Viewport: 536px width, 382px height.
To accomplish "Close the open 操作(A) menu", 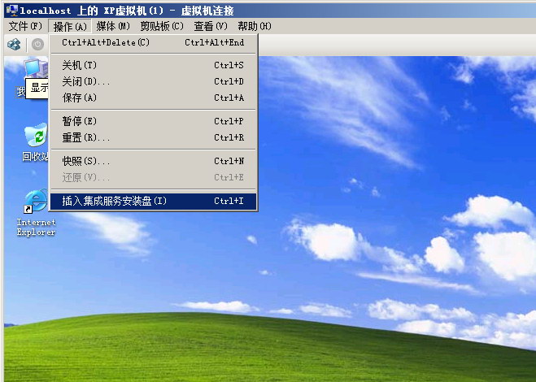I will tap(70, 27).
